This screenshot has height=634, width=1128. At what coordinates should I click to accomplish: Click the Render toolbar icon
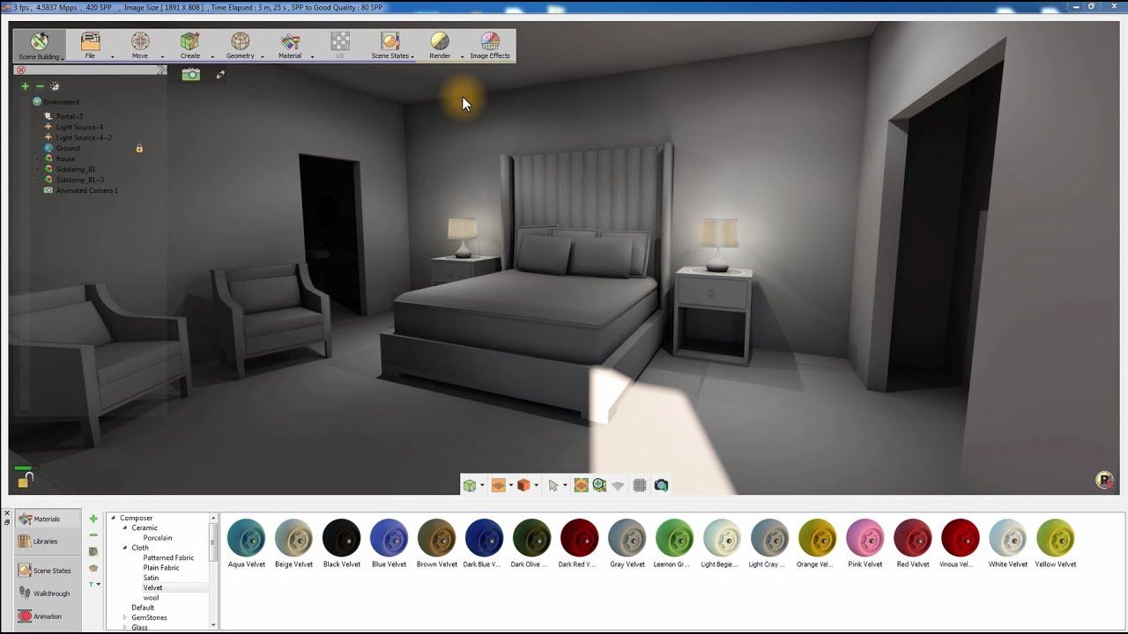(x=440, y=41)
